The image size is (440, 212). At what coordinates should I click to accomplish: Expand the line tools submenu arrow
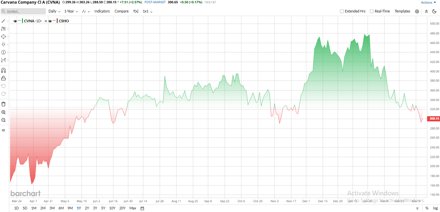pyautogui.click(x=8, y=21)
